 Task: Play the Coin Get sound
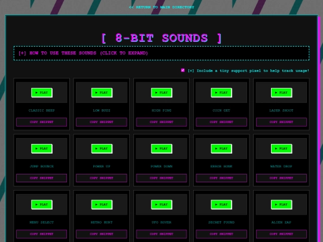(221, 93)
